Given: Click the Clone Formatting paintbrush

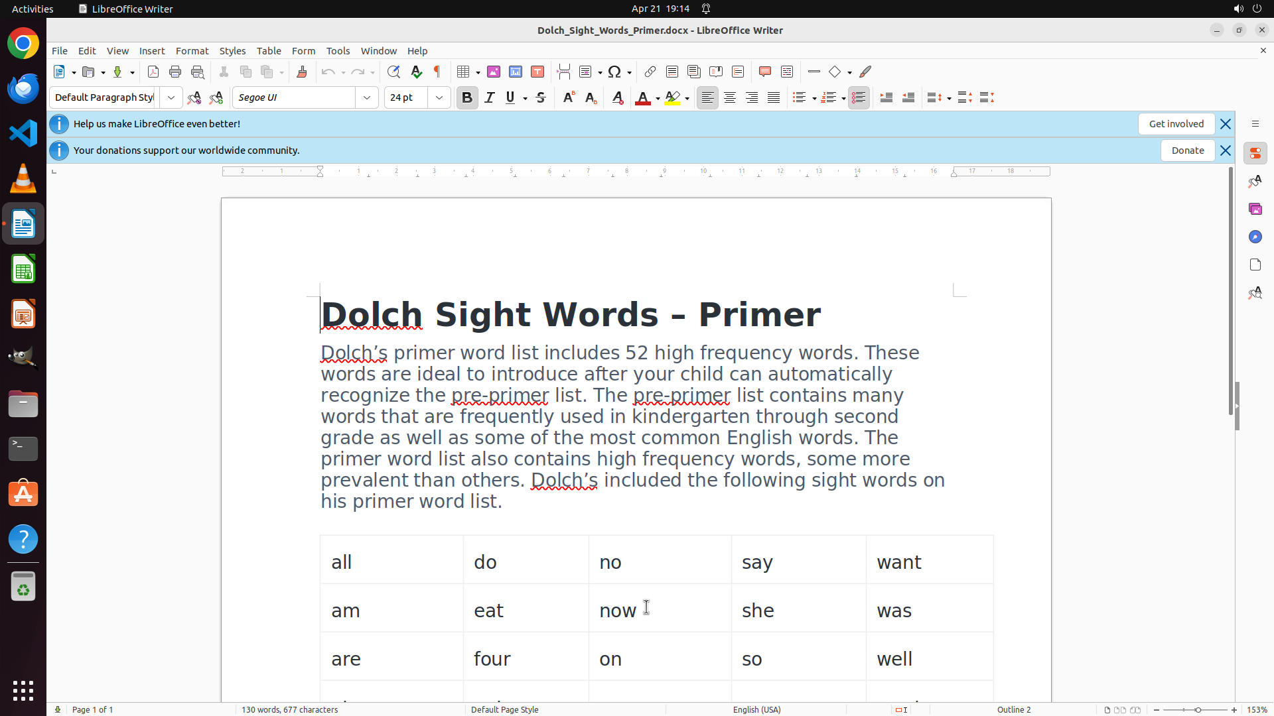Looking at the screenshot, I should click(302, 72).
